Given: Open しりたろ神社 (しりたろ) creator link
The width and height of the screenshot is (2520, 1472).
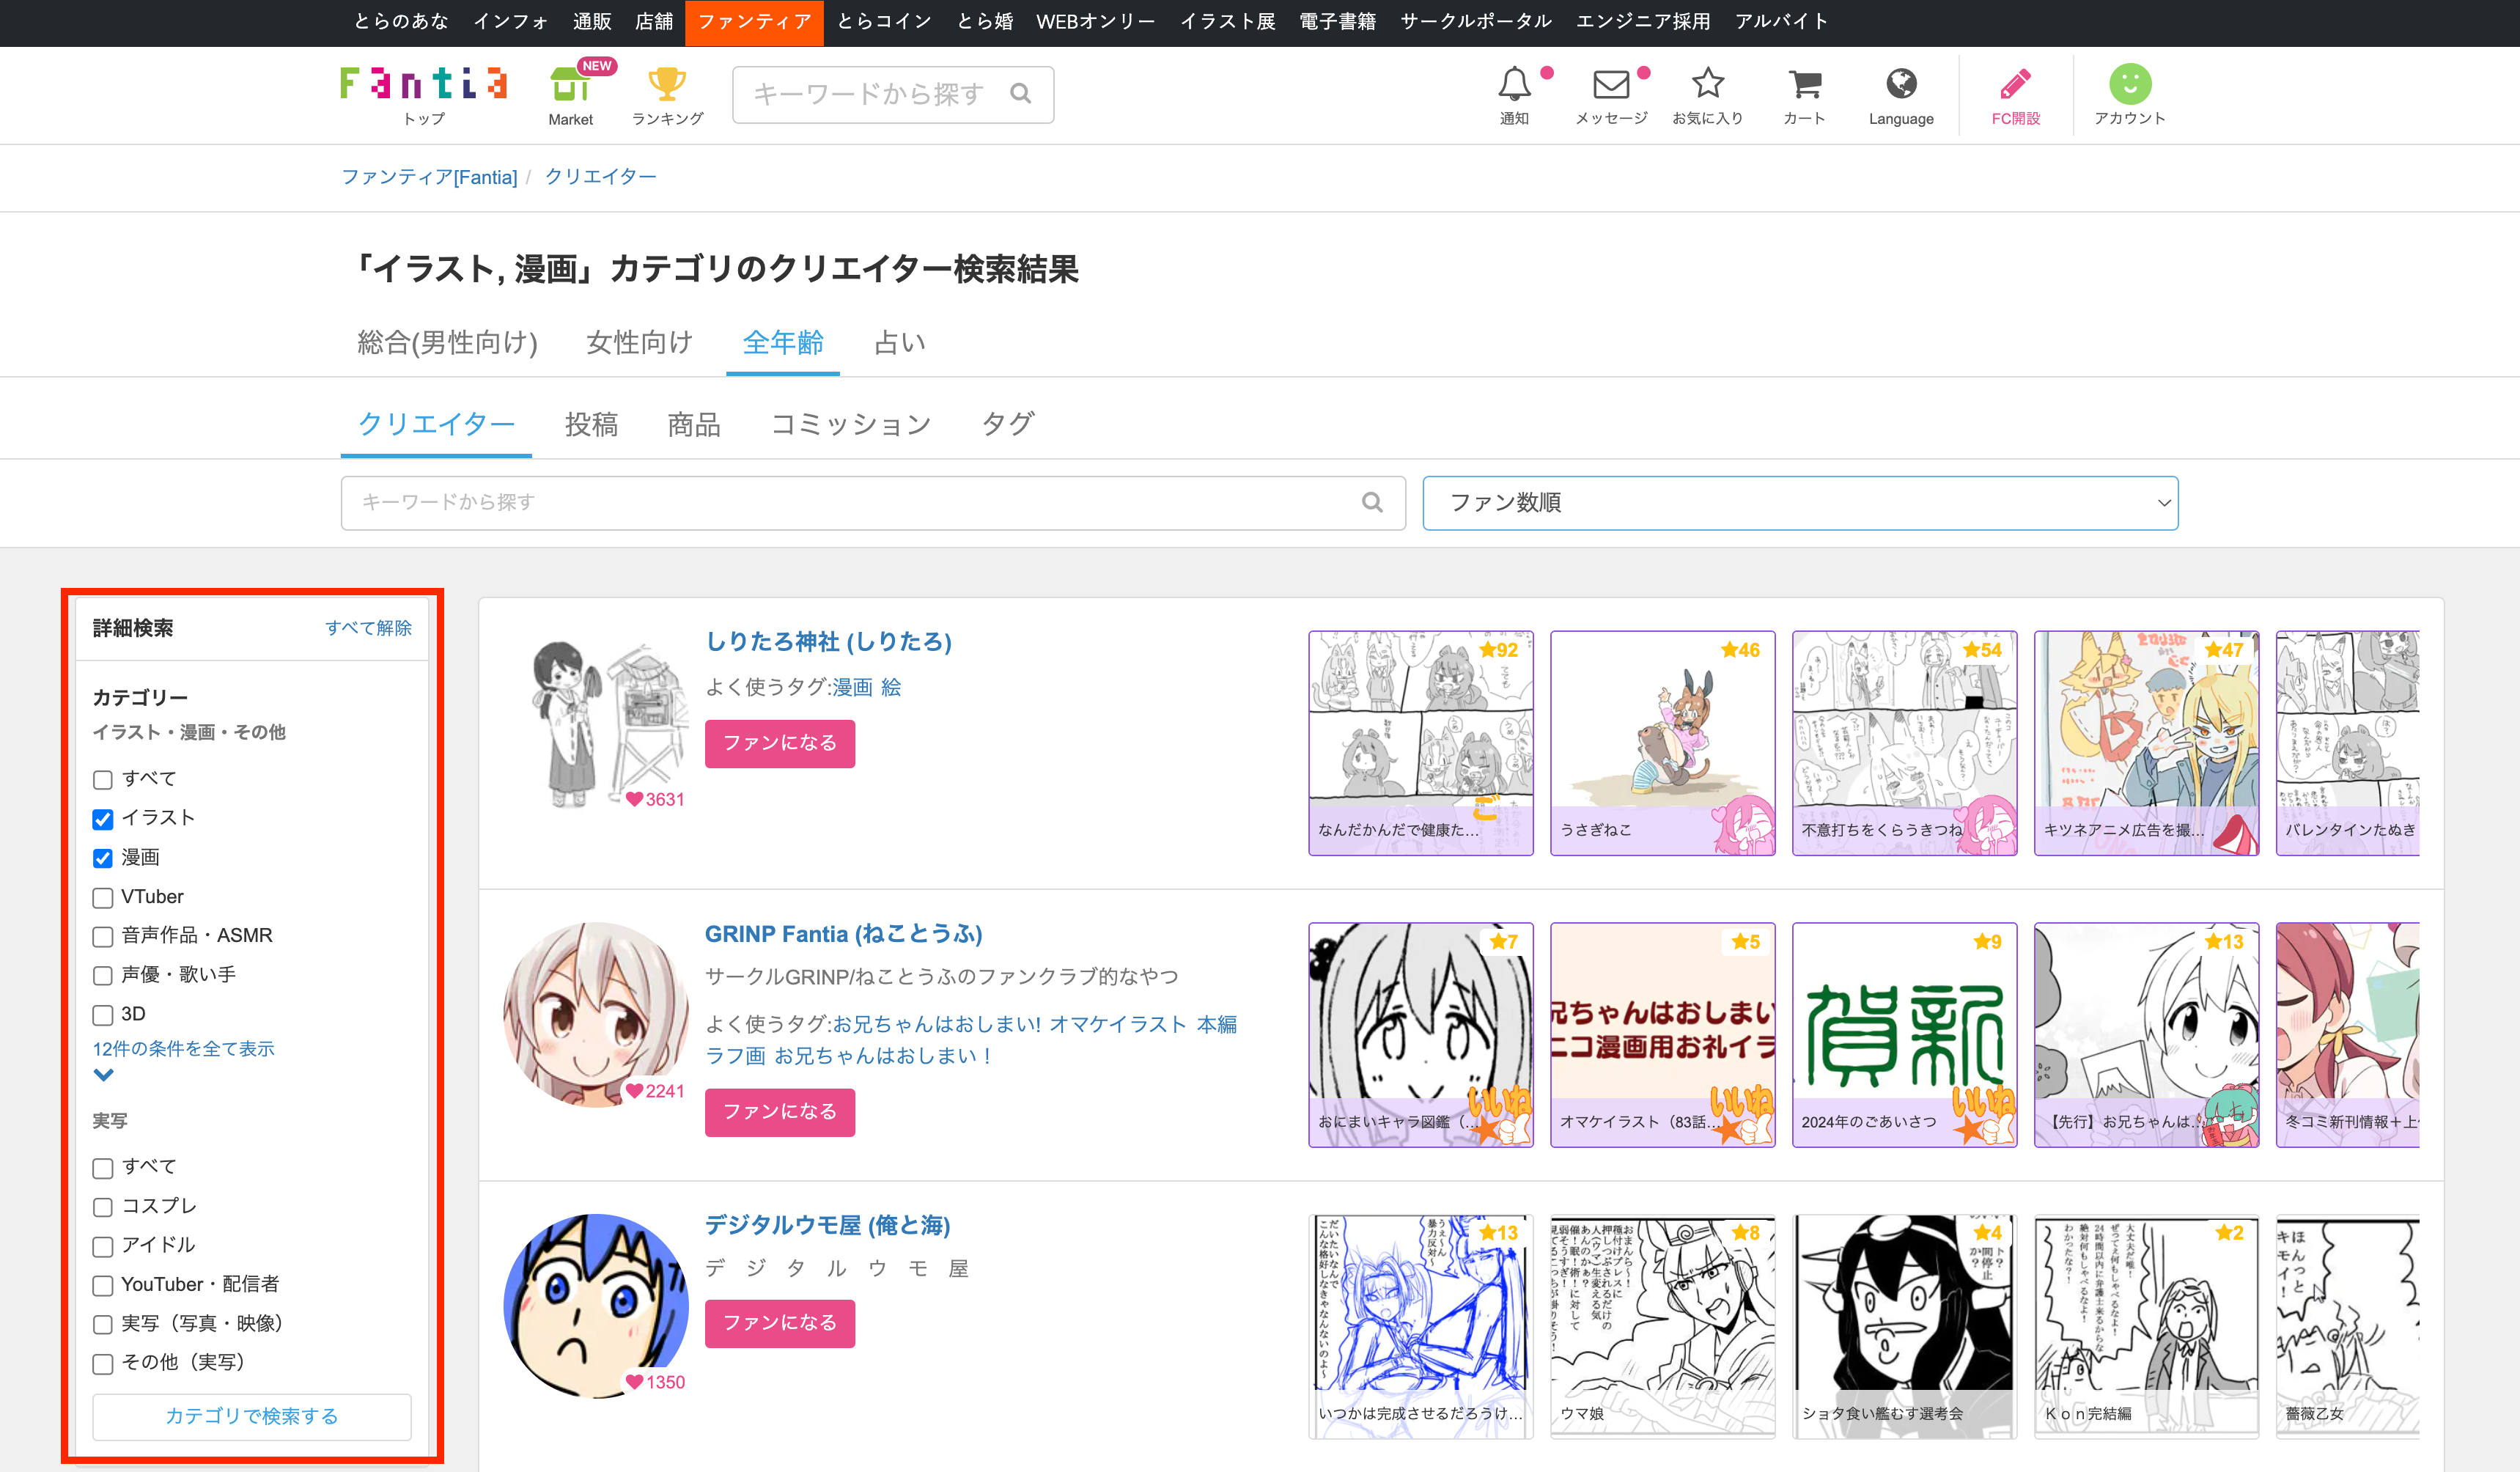Looking at the screenshot, I should [828, 642].
